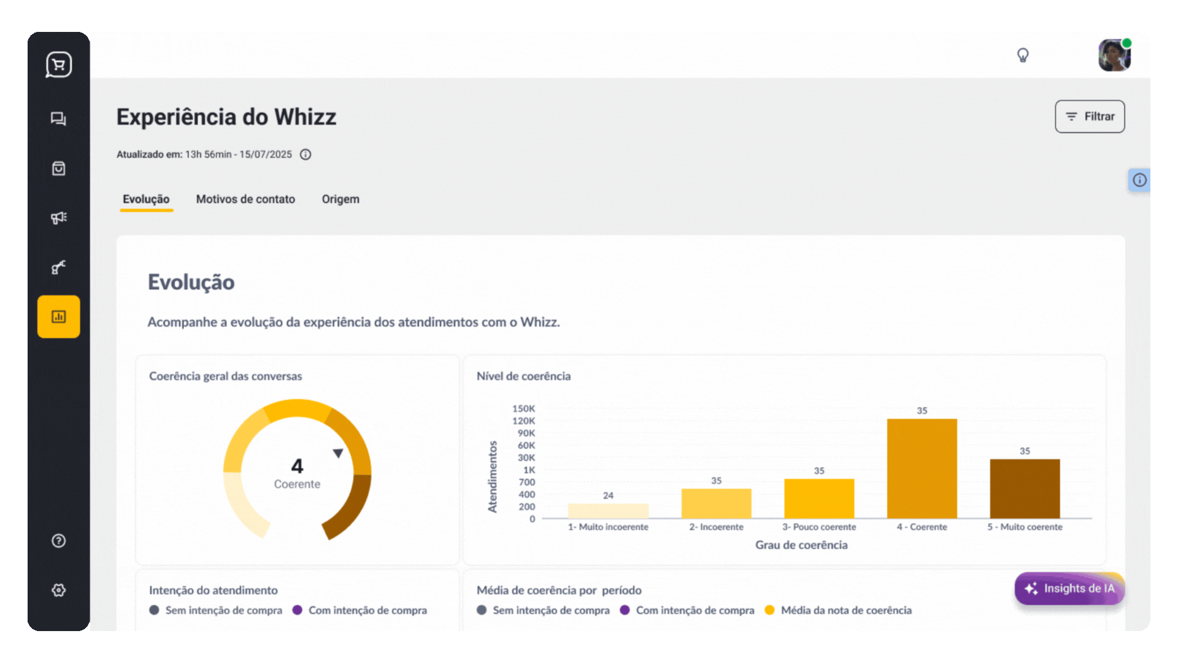
Task: Click the shopping cart logo icon
Action: pos(59,64)
